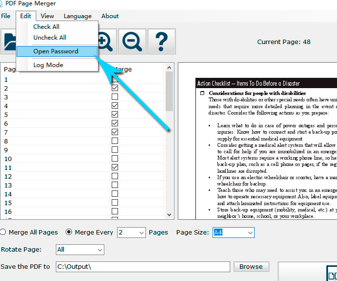Expand the Merge Every pages count dropdown
The width and height of the screenshot is (337, 281).
click(141, 233)
